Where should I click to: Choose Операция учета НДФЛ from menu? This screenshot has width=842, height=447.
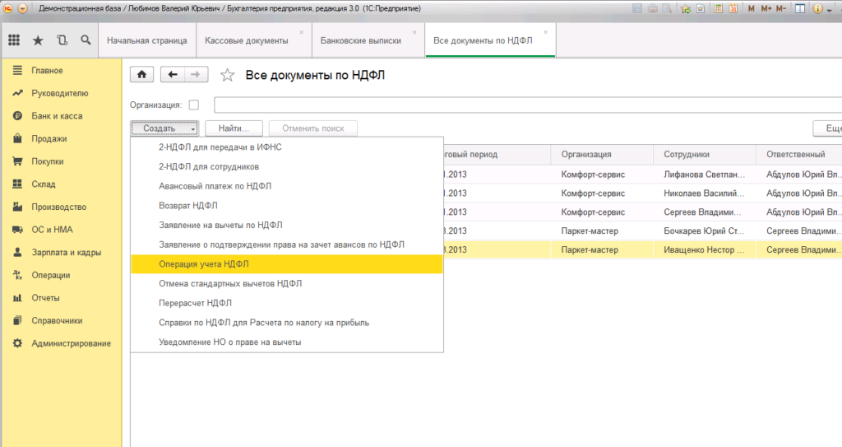click(203, 263)
